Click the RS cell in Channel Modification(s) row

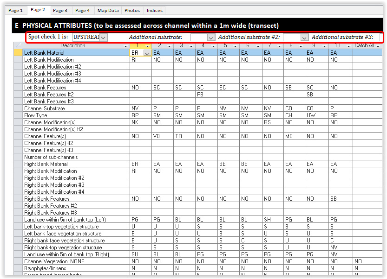273,122
